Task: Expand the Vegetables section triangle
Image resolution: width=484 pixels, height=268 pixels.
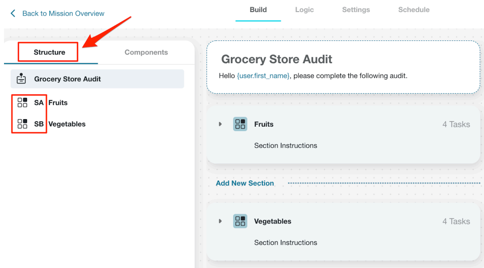Action: click(x=220, y=221)
